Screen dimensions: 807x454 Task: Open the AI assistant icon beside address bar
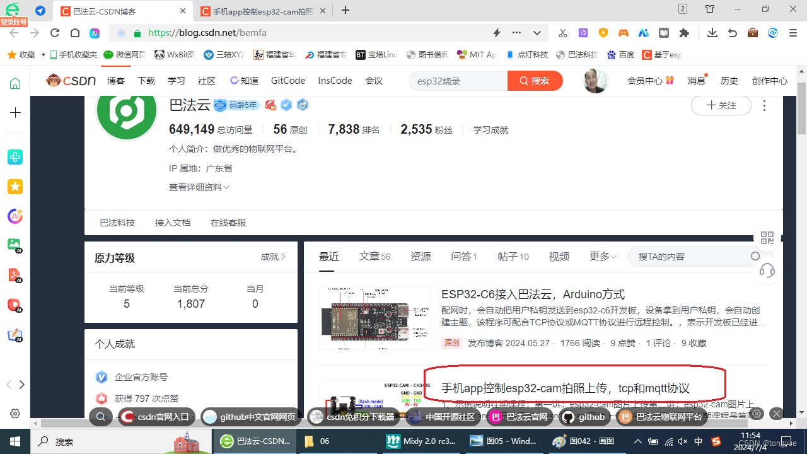click(x=95, y=33)
